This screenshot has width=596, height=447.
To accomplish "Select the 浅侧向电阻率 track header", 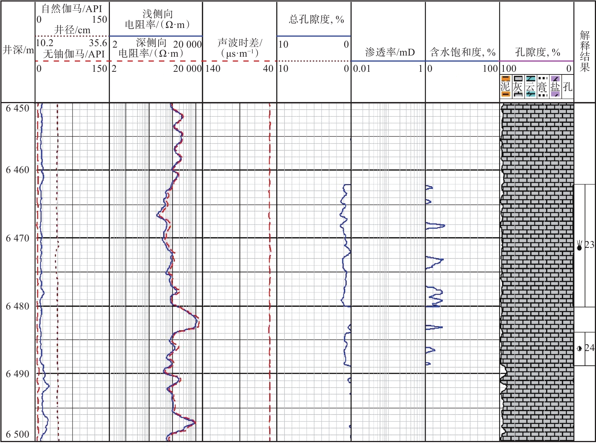I will (x=157, y=19).
